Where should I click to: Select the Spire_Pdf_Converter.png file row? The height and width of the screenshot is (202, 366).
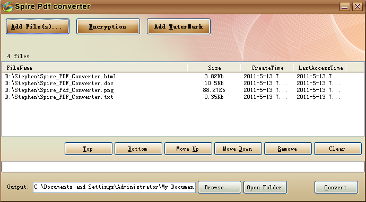tap(183, 90)
